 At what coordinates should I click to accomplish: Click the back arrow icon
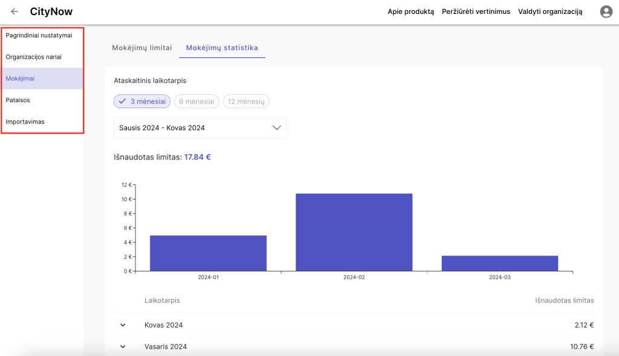pos(15,11)
